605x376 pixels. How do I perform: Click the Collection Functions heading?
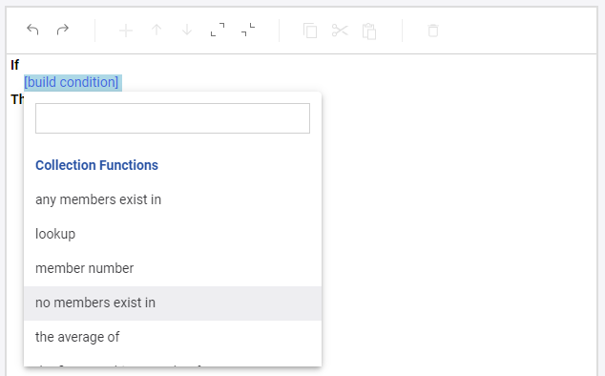[96, 165]
